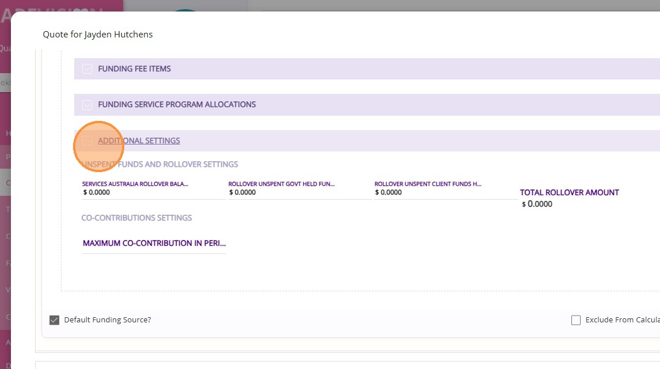Edit Rollover Unspent Client Funds Held field
The width and height of the screenshot is (660, 369).
(446, 192)
